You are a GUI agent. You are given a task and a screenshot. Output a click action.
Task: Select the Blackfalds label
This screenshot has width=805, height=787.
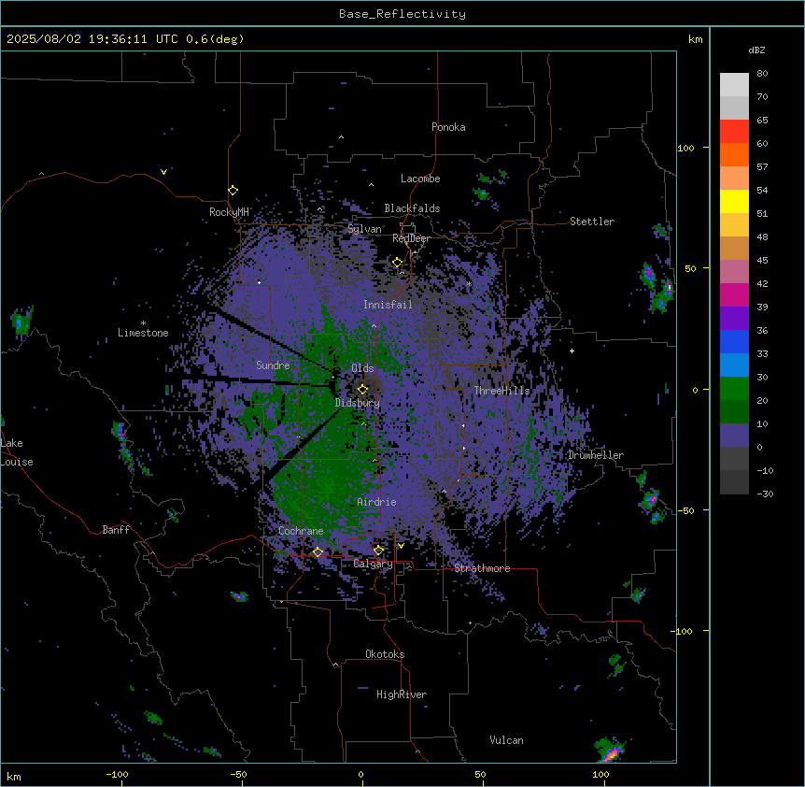point(412,208)
